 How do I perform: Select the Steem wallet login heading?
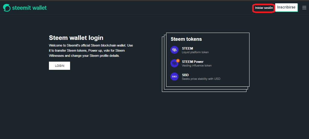[x=76, y=38]
